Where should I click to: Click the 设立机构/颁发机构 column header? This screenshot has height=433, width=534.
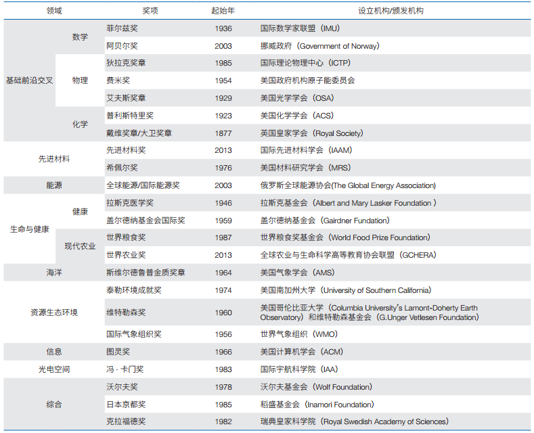click(x=391, y=11)
